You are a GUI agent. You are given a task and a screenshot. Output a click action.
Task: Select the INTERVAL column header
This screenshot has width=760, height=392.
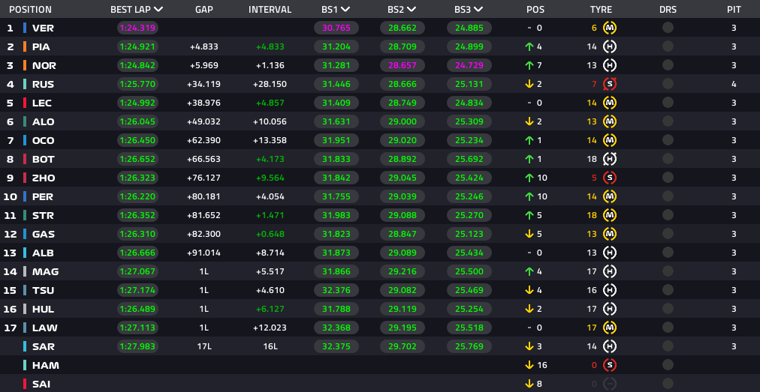pos(270,10)
